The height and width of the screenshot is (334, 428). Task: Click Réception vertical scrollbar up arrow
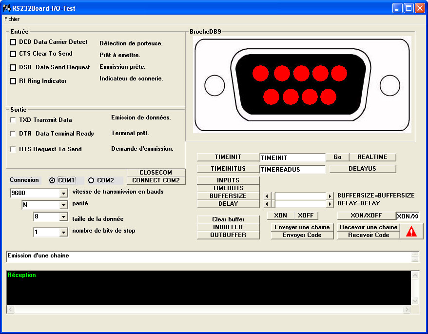coord(415,275)
